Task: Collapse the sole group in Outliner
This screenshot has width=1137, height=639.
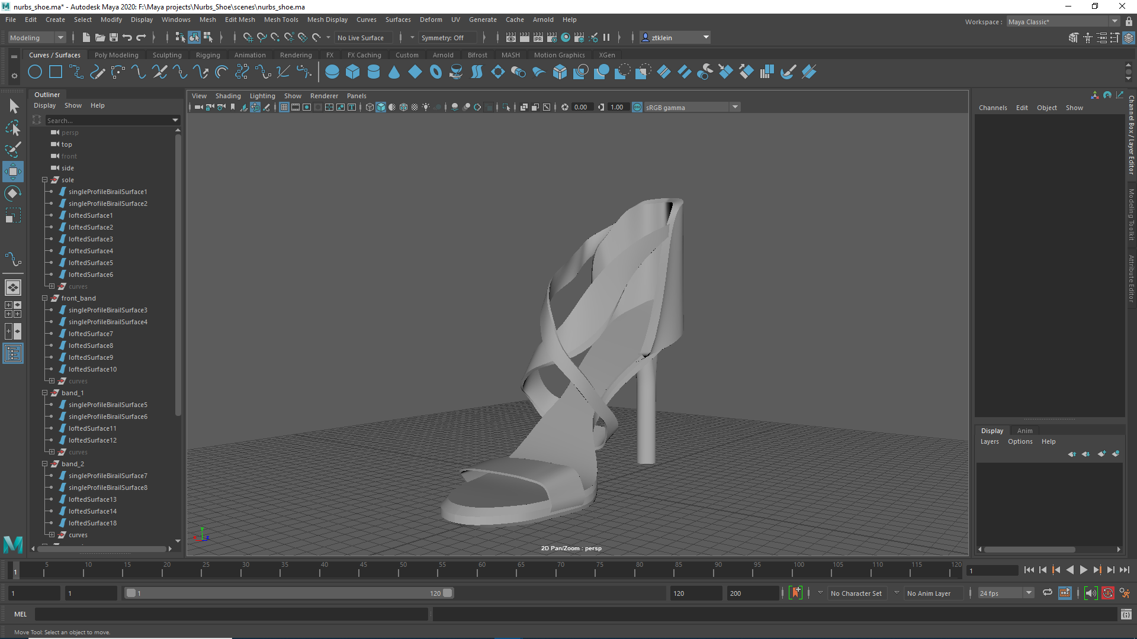Action: pos(44,180)
